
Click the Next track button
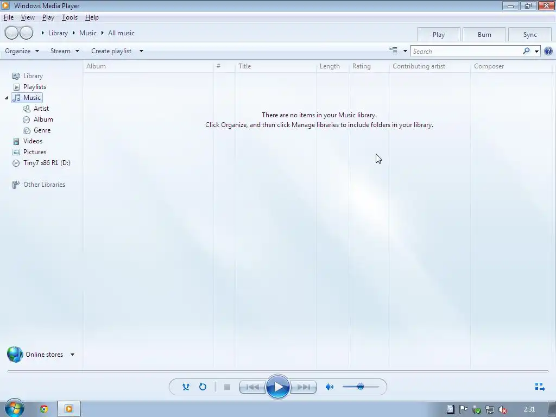point(304,387)
